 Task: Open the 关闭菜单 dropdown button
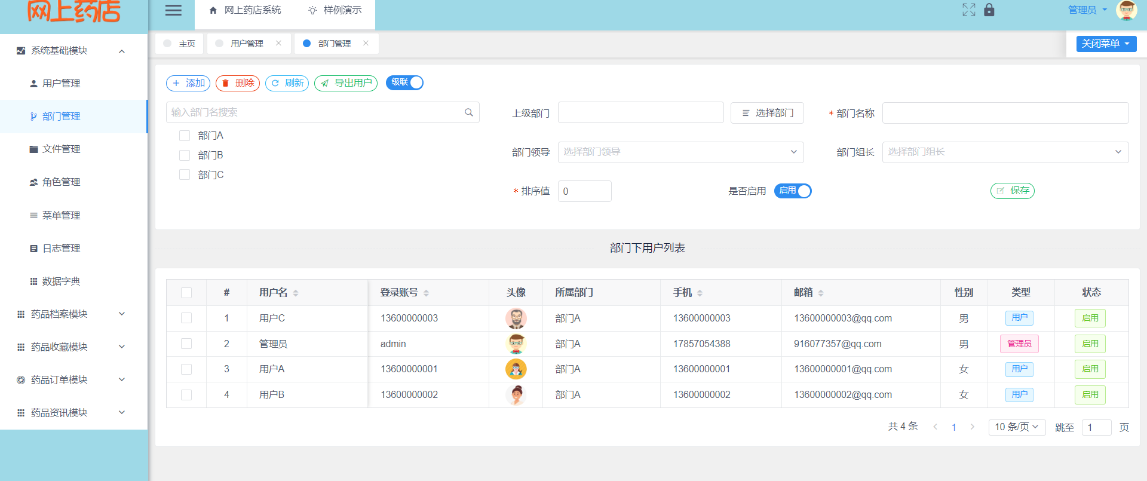(1106, 44)
